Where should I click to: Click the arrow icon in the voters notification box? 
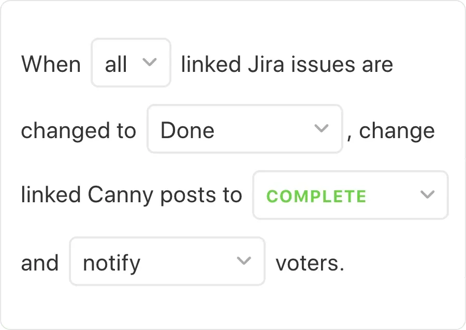pyautogui.click(x=244, y=262)
